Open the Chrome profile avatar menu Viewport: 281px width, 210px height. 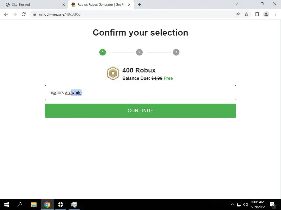coord(266,14)
